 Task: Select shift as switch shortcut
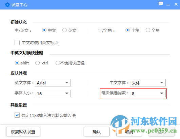17,63
